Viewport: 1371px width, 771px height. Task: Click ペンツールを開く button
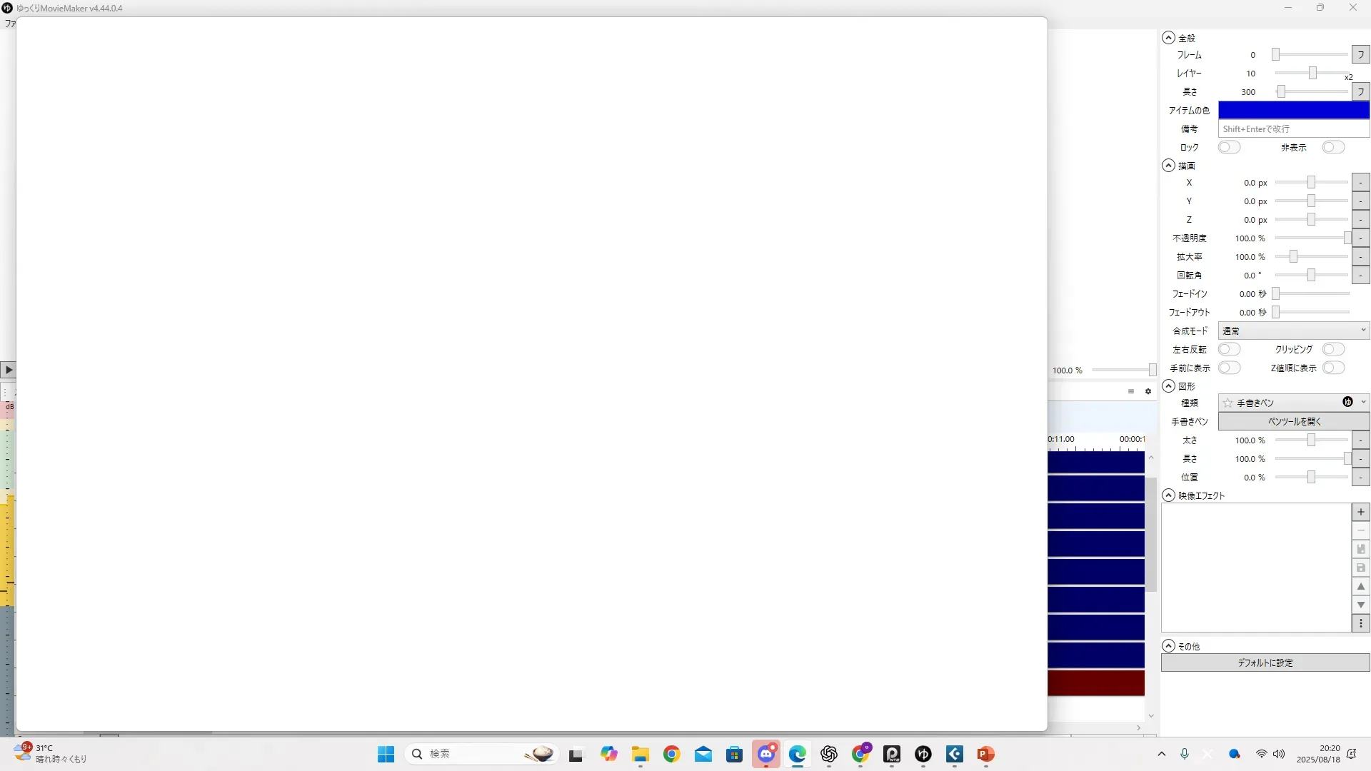[x=1293, y=422]
